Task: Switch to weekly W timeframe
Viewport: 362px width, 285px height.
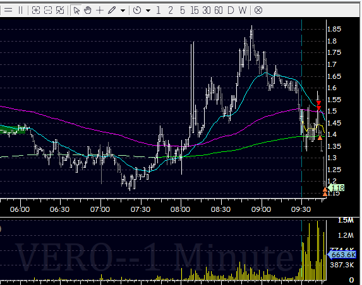Action: [x=243, y=10]
